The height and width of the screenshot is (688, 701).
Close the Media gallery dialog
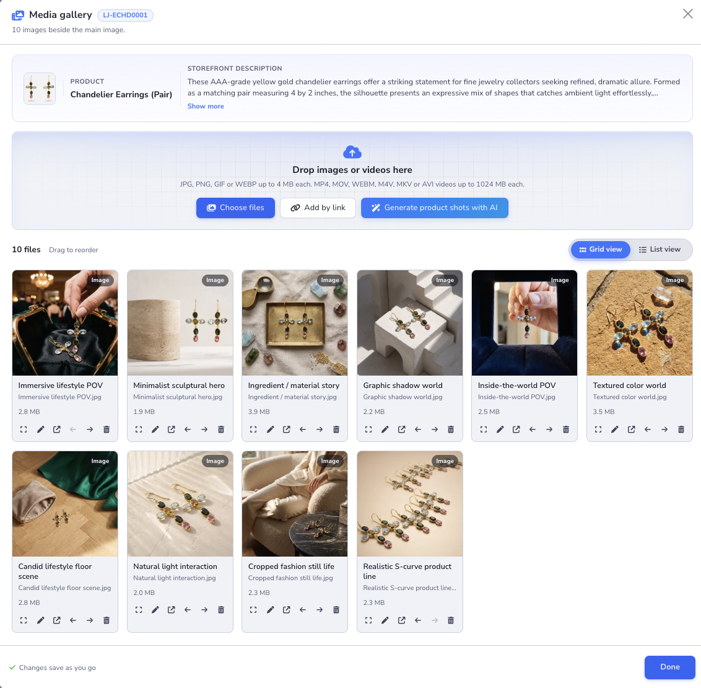[688, 14]
